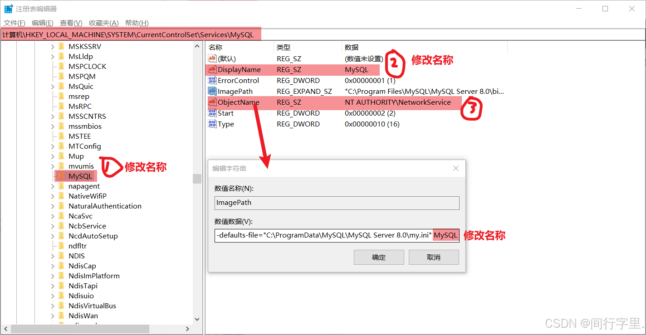Click the folder icon next to NdisWan
Viewport: 646px width, 335px height.
(x=62, y=316)
